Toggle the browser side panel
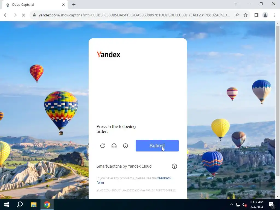Viewport: 280px width, 210px height. tap(256, 15)
